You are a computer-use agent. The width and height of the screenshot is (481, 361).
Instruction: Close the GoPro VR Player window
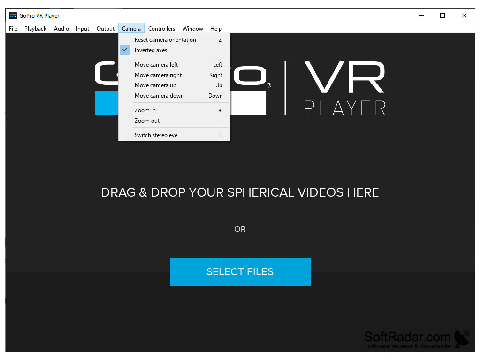(464, 15)
